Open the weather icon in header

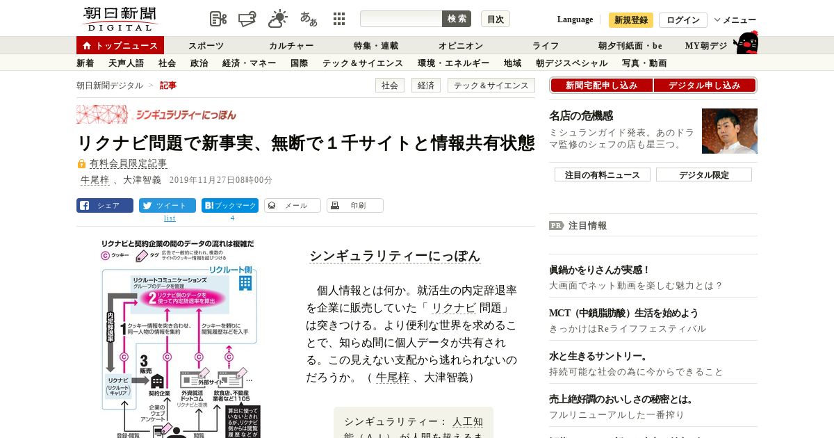coord(278,19)
